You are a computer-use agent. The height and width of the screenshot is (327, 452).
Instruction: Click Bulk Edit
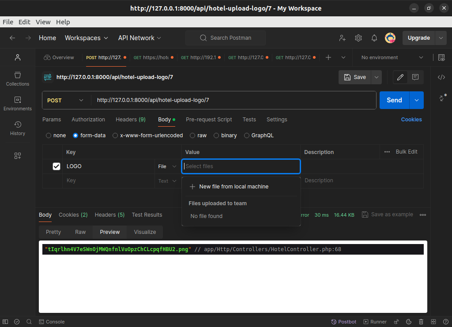pyautogui.click(x=406, y=151)
